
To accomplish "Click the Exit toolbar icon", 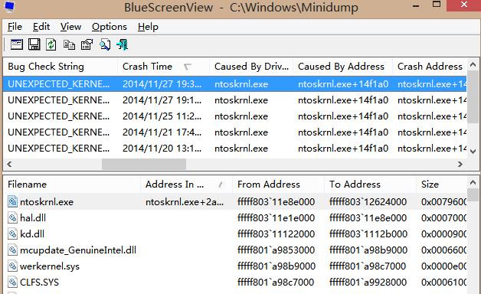I will tap(122, 44).
